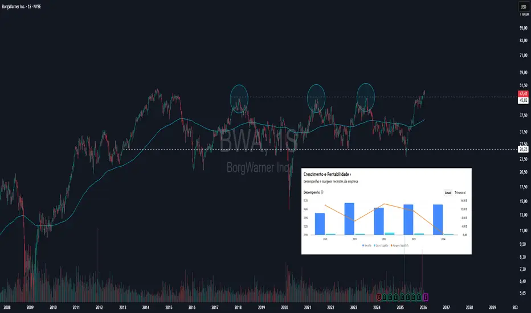531x313 pixels.
Task: Click the Desempenho e margens recentes subtitle
Action: tap(330, 182)
